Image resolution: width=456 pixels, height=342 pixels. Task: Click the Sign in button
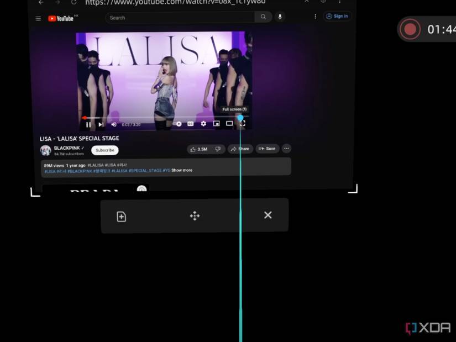tap(337, 16)
